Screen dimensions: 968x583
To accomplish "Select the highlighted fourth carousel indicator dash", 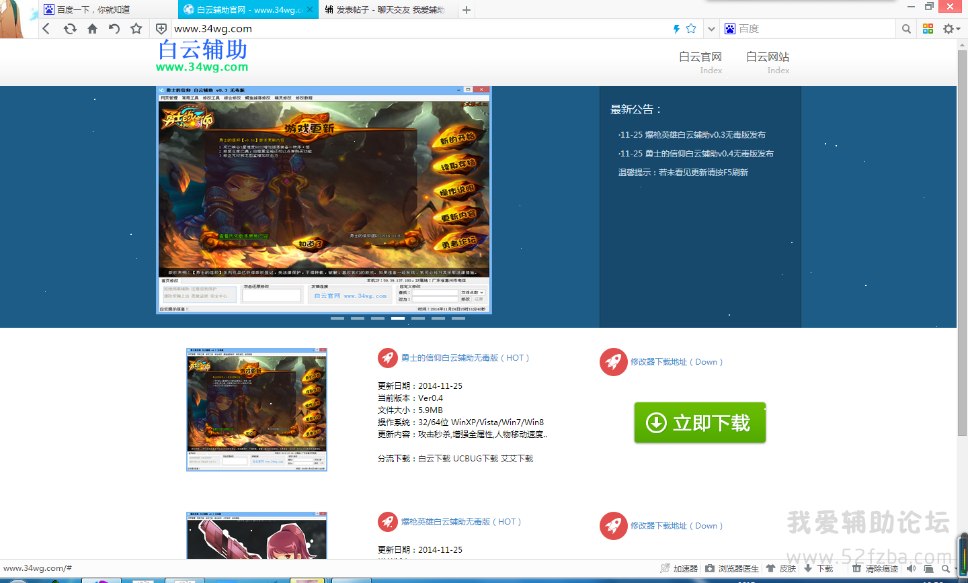I will 398,318.
